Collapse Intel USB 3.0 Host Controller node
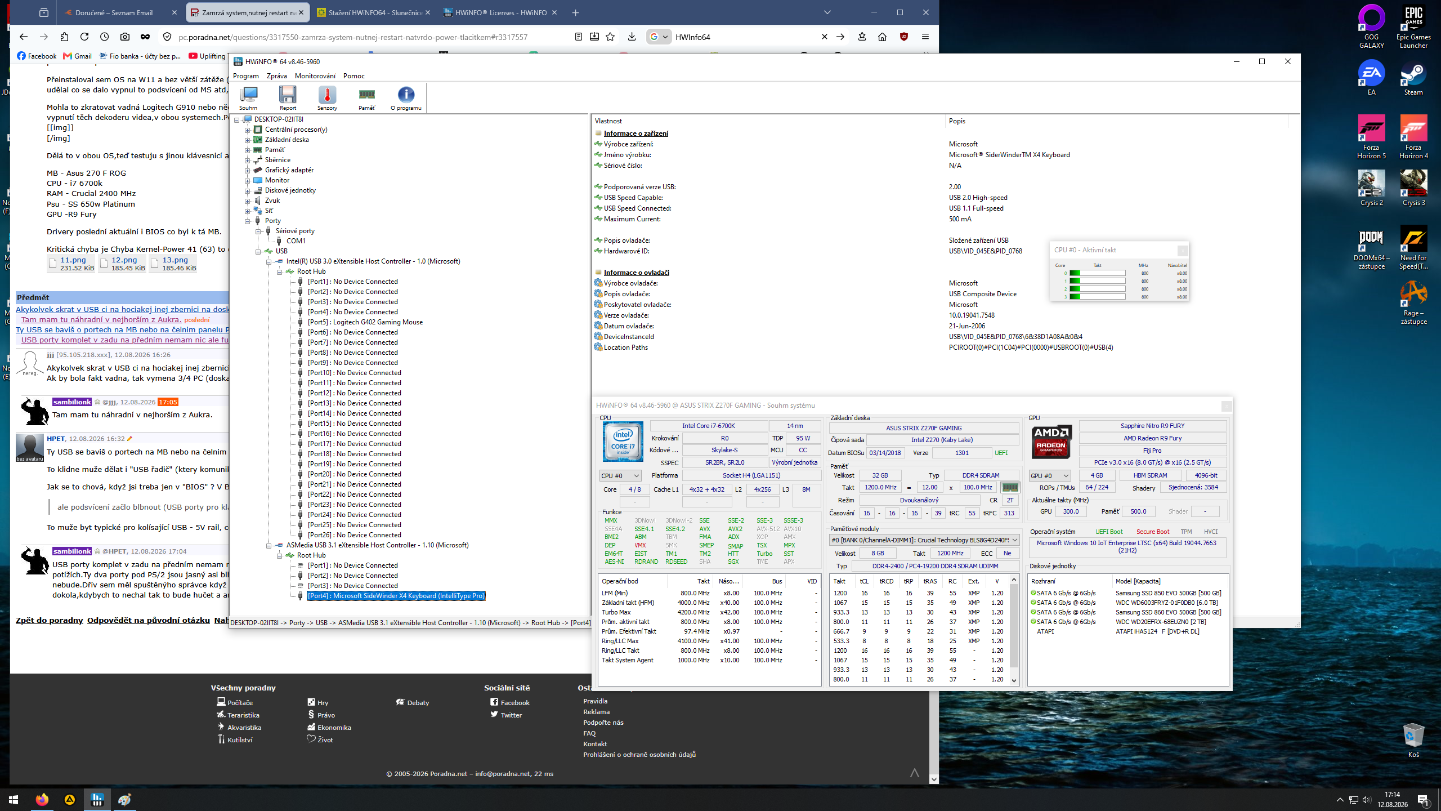This screenshot has height=811, width=1441. coord(268,261)
